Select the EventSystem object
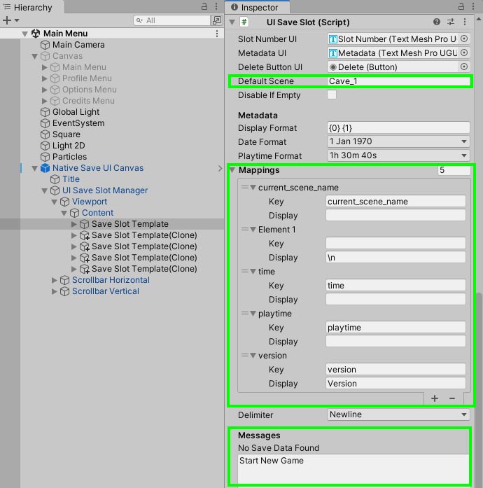 pos(78,123)
